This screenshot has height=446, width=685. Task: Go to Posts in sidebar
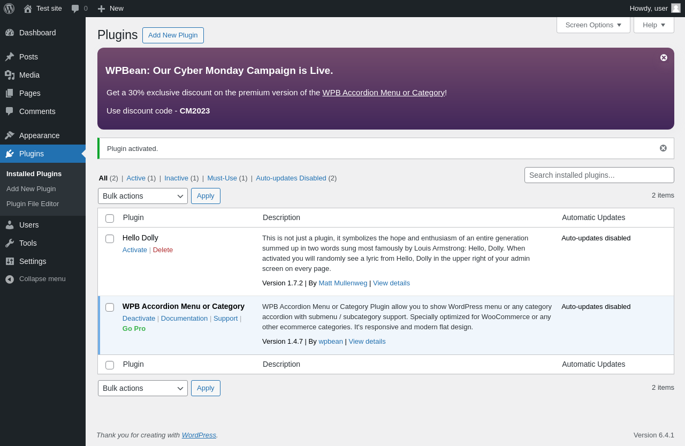click(43, 57)
